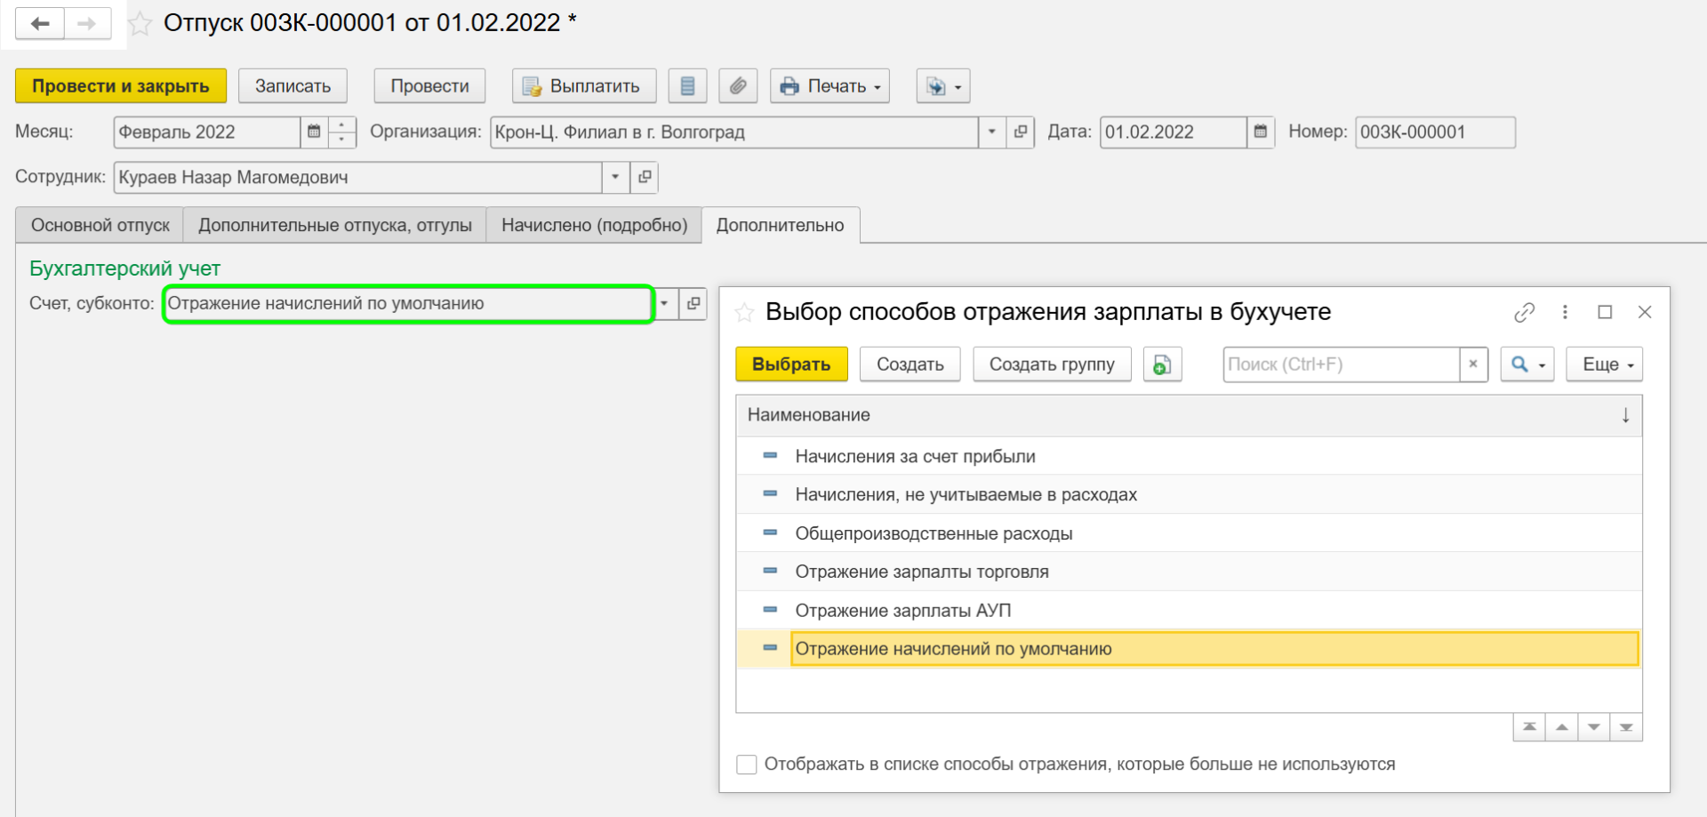The width and height of the screenshot is (1707, 817).
Task: Expand the Организация dropdown list
Action: pos(992,132)
